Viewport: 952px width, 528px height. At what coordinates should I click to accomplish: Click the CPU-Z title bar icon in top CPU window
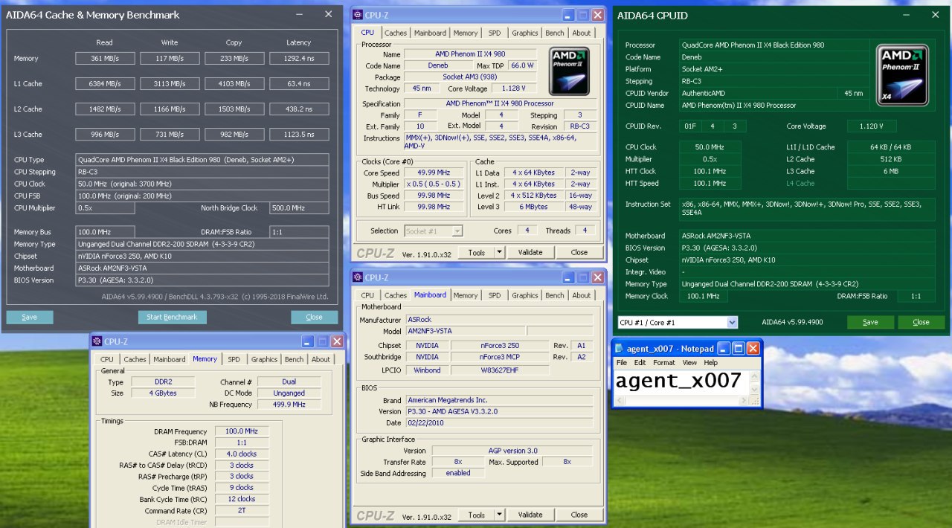pos(358,14)
